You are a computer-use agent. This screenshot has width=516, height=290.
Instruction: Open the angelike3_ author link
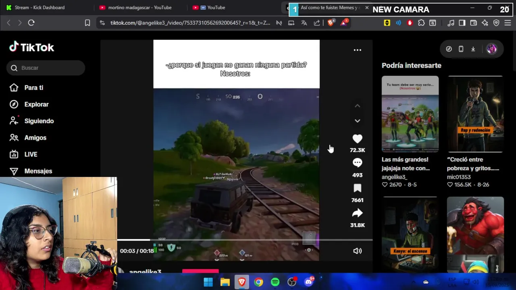(x=394, y=177)
